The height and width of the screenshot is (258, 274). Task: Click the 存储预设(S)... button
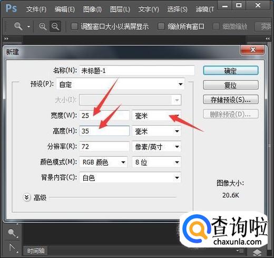(231, 100)
